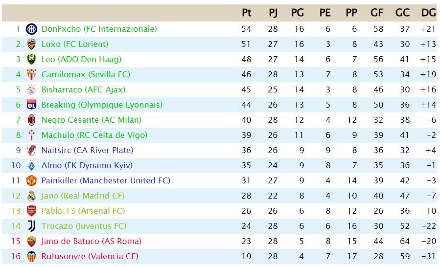This screenshot has width=440, height=267.
Task: Open Pablo.13 (Arsenal FC) team link
Action: pyautogui.click(x=83, y=211)
